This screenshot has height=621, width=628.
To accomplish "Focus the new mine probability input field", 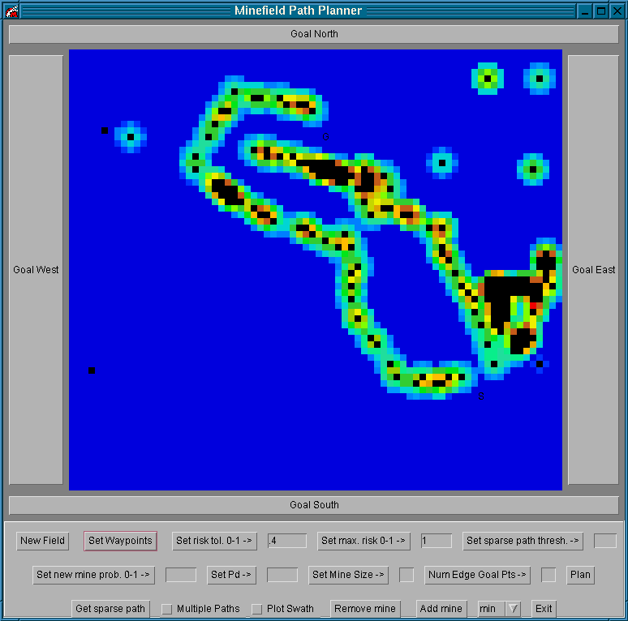I will click(x=181, y=575).
